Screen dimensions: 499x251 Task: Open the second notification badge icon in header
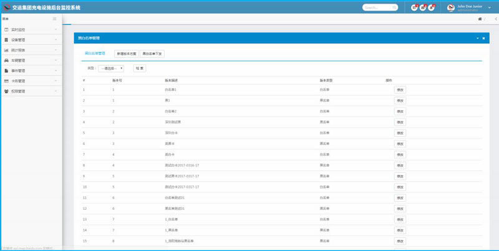click(423, 7)
